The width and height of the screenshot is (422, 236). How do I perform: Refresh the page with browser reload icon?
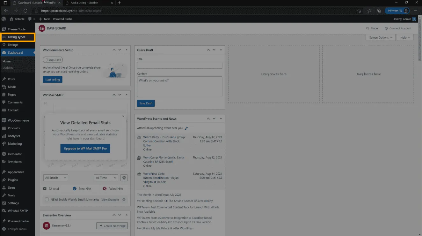point(25,11)
